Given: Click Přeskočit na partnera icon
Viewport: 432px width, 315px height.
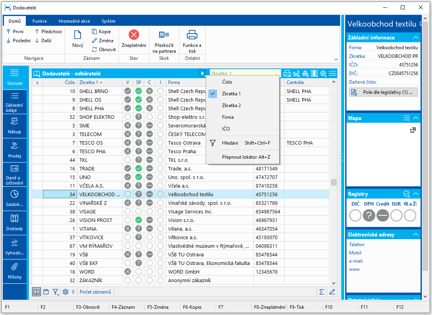Looking at the screenshot, I should (x=164, y=35).
